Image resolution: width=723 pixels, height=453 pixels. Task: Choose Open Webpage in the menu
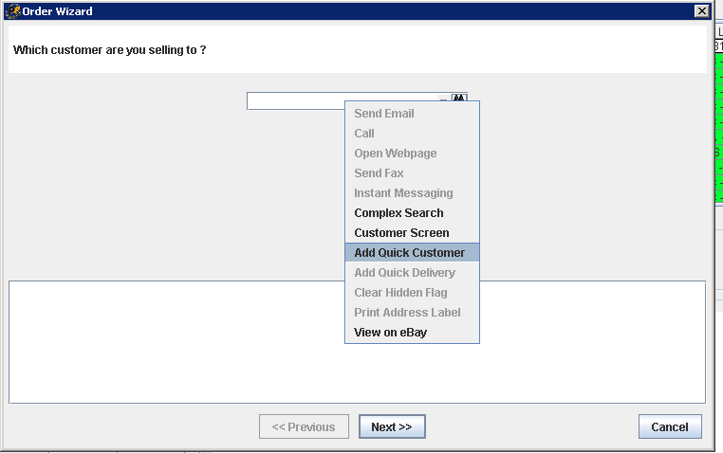click(395, 154)
